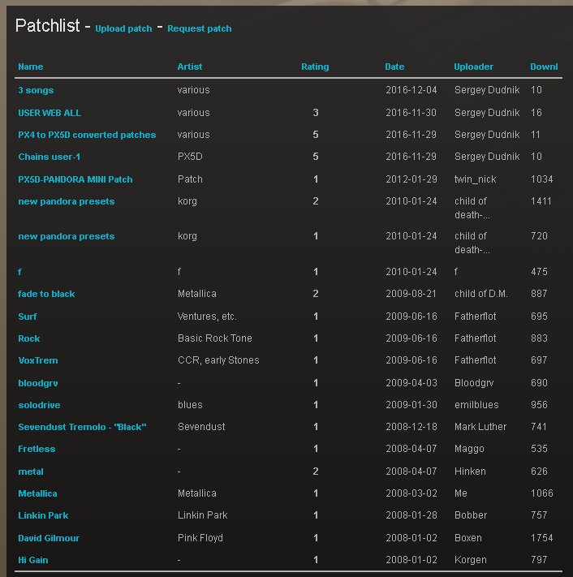Open 'new pandora presets' with 1411 downloads

[x=67, y=201]
